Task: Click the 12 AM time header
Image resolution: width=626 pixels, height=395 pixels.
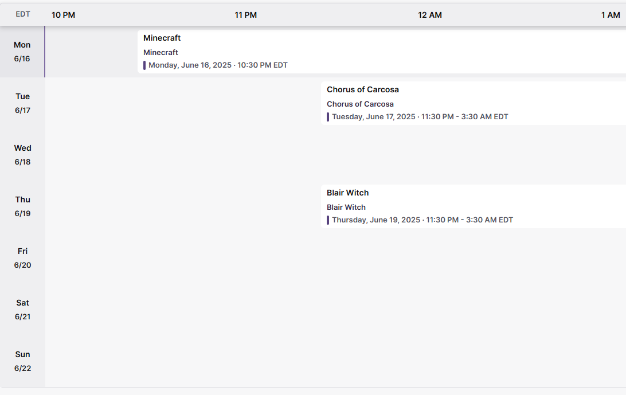Action: click(x=429, y=15)
